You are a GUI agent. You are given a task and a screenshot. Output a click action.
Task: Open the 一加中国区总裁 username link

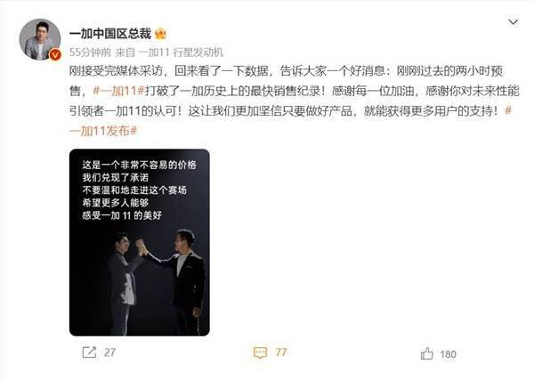pos(110,33)
